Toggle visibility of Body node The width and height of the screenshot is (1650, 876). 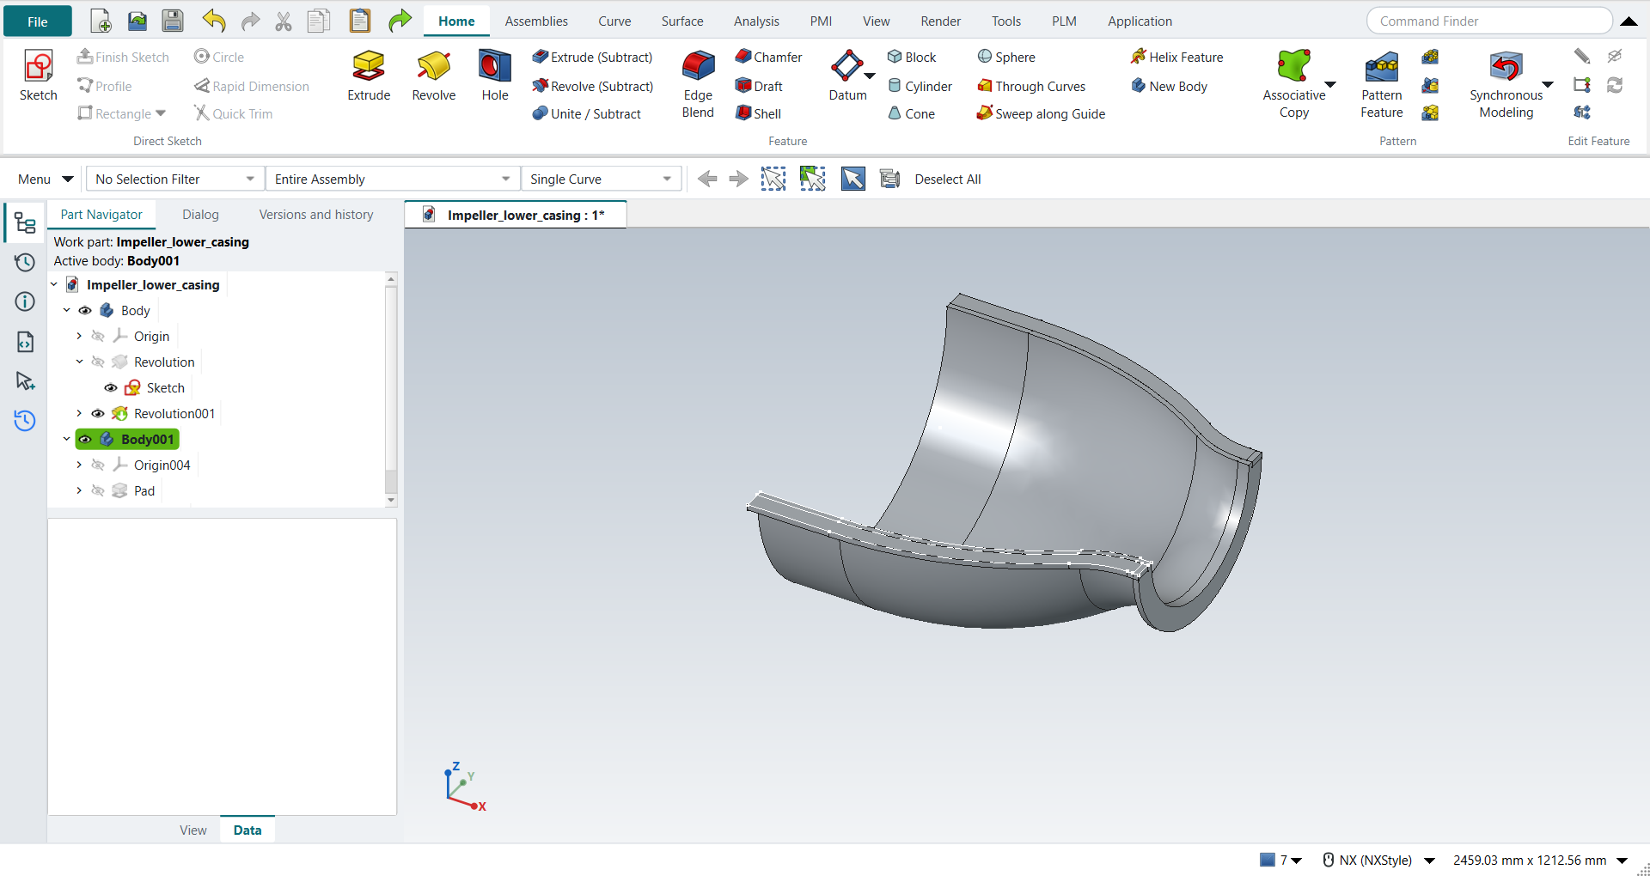85,310
